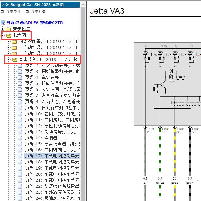The width and height of the screenshot is (201, 201).
Task: Click page icon for 页码 3
Action: tap(20, 72)
